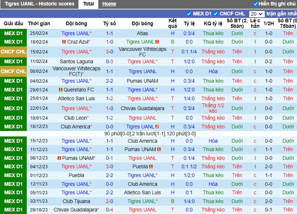Viewport: 297px width, 214px height.
Task: Click the 1-0 score of Cruz Azul match
Action: coord(110,42)
